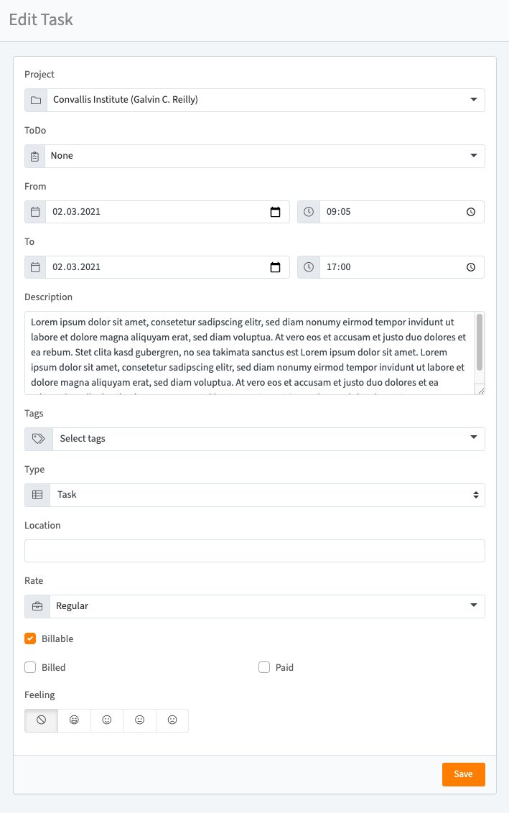Open the Project dropdown showing Convallis Institute
Viewport: 509px width, 813px height.
click(x=266, y=100)
